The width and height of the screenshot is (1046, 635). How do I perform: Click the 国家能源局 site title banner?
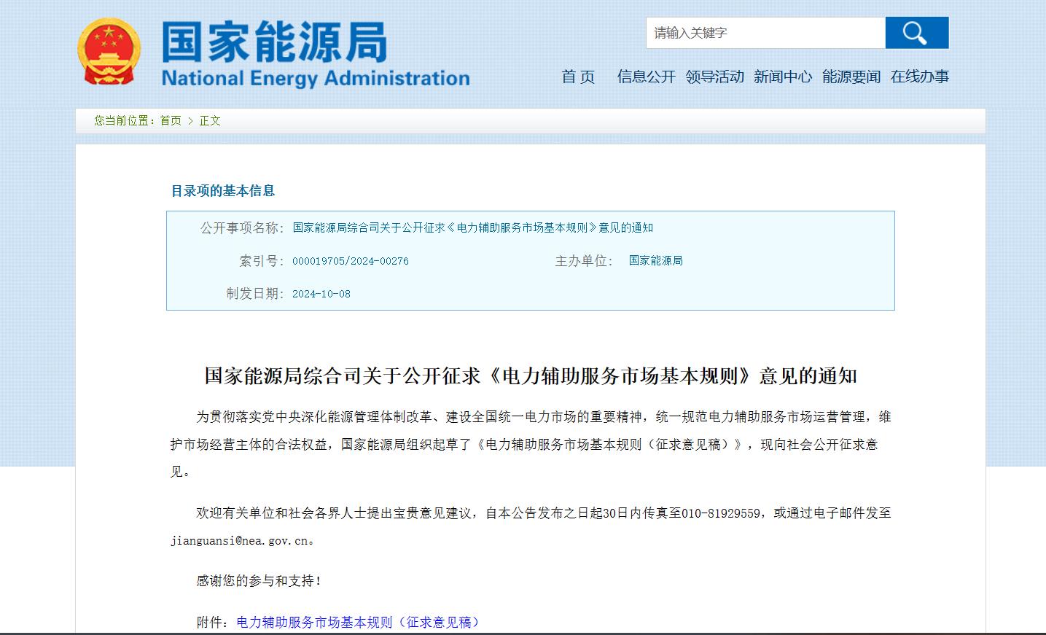tap(274, 42)
